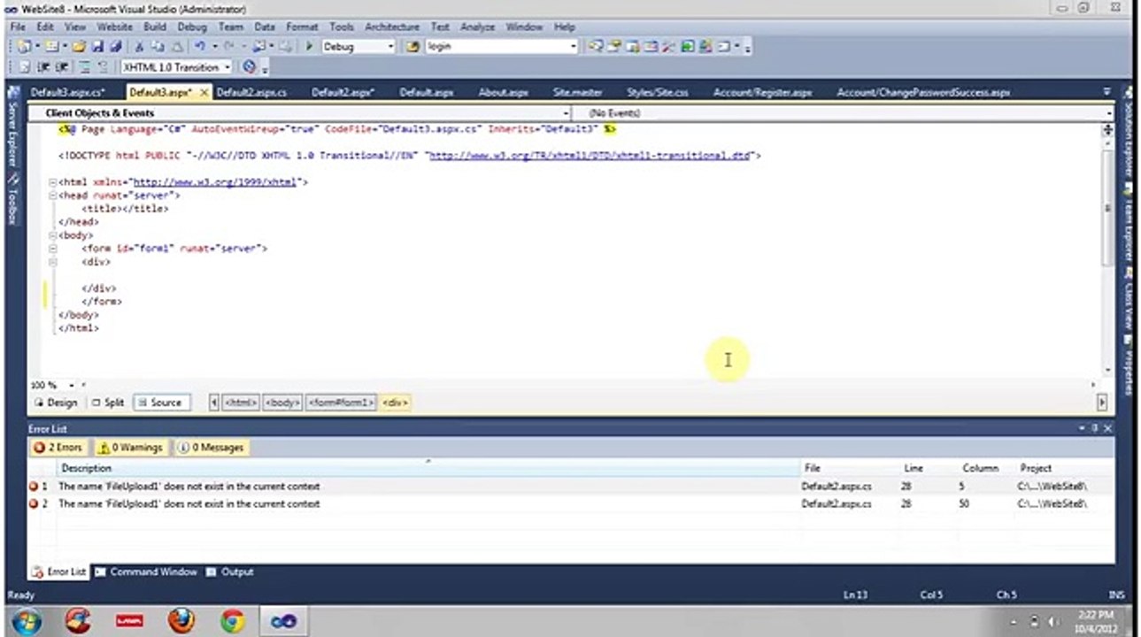This screenshot has height=637, width=1141.
Task: Toggle the 0 Messages filter button
Action: coord(211,448)
